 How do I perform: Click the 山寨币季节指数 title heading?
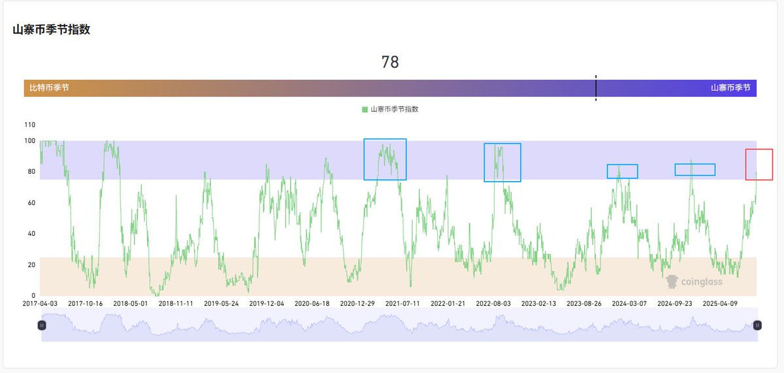pyautogui.click(x=51, y=29)
